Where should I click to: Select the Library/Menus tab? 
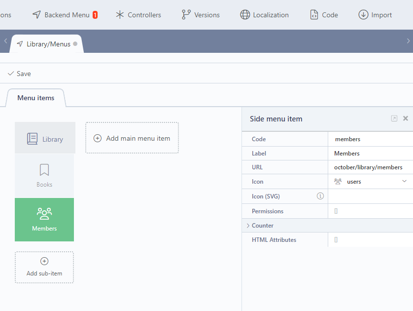[47, 44]
